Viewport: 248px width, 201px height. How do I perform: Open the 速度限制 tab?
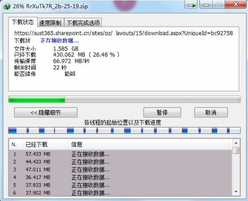[50, 23]
